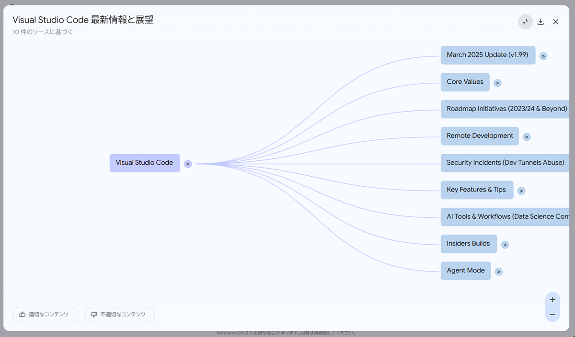The width and height of the screenshot is (575, 337).
Task: Click thumbs up 適切なコンテンツ button
Action: [x=45, y=315]
